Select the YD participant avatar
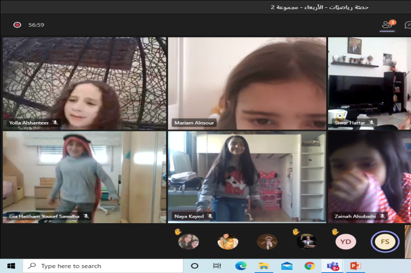Screen dimensions: 411x273 [346, 241]
